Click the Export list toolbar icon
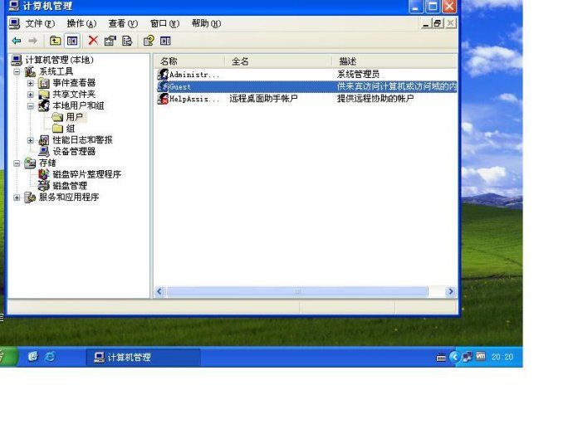Screen dimensions: 573x429 coord(127,41)
